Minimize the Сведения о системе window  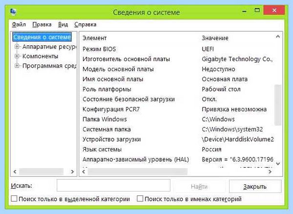(244, 11)
